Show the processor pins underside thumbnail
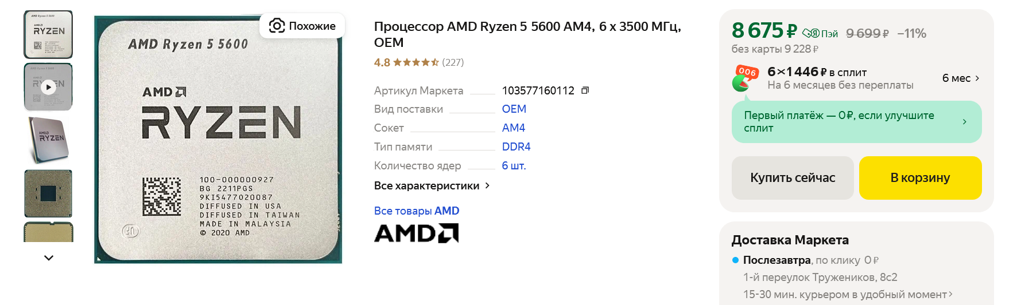Image resolution: width=1017 pixels, height=305 pixels. 48,193
